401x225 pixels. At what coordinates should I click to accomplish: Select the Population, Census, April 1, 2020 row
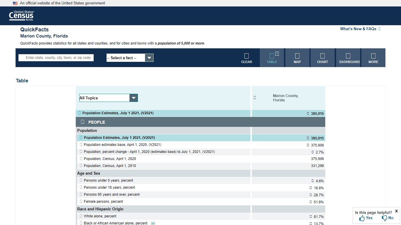click(x=201, y=159)
